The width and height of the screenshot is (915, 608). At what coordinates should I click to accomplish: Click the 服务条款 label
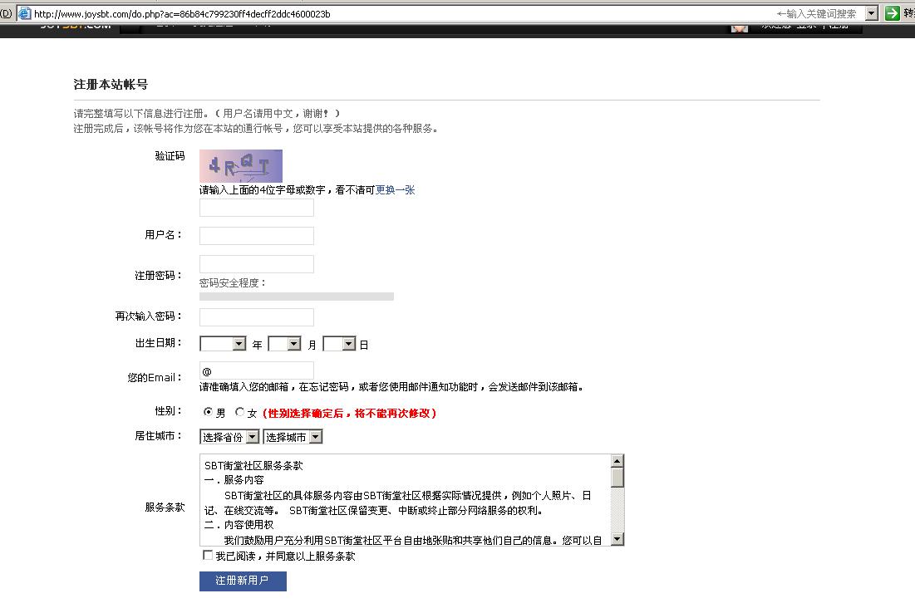(x=165, y=507)
